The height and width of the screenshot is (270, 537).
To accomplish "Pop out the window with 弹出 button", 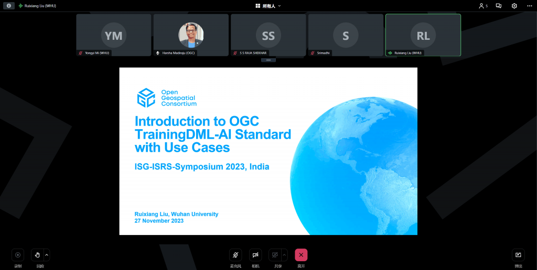I will coord(518,255).
